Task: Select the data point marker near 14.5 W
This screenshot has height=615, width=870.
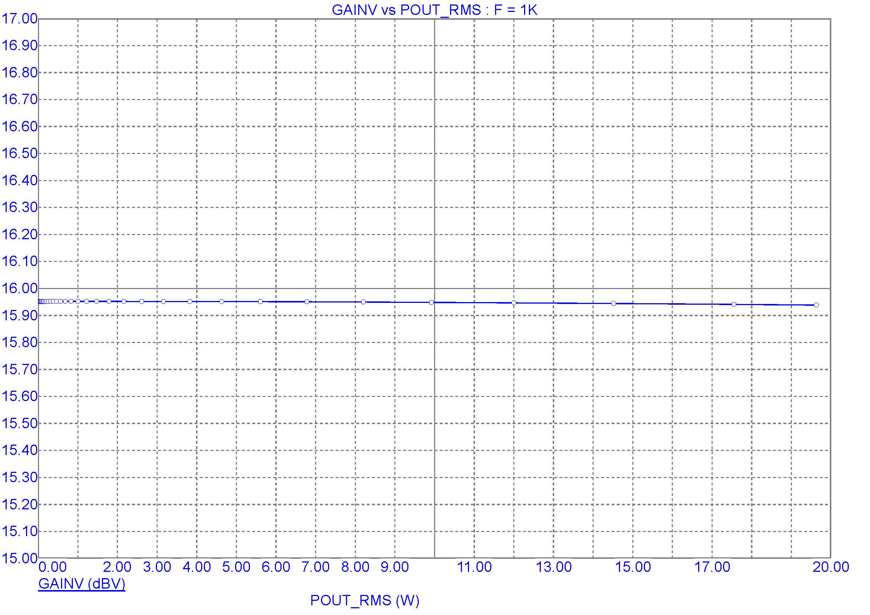Action: (x=613, y=304)
